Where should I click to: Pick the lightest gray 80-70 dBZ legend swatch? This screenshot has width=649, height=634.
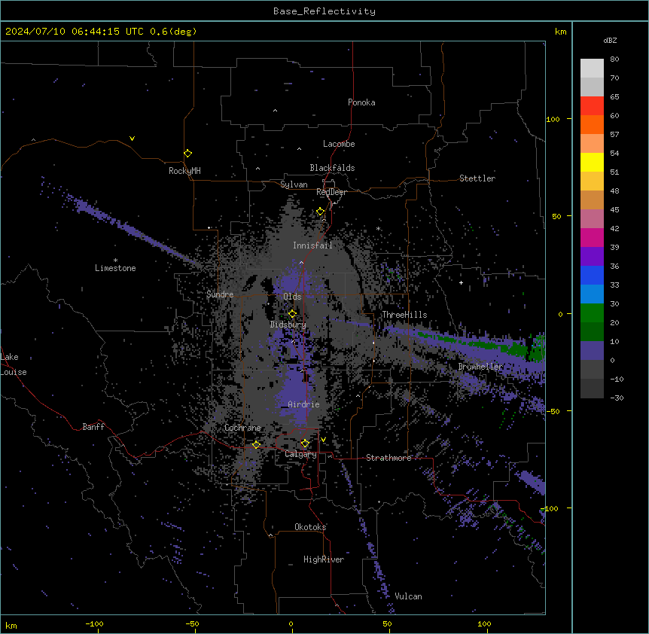(592, 68)
